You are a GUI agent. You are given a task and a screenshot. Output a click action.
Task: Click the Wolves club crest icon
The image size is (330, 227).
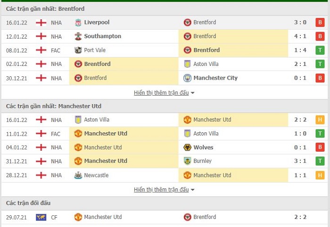[187, 147]
